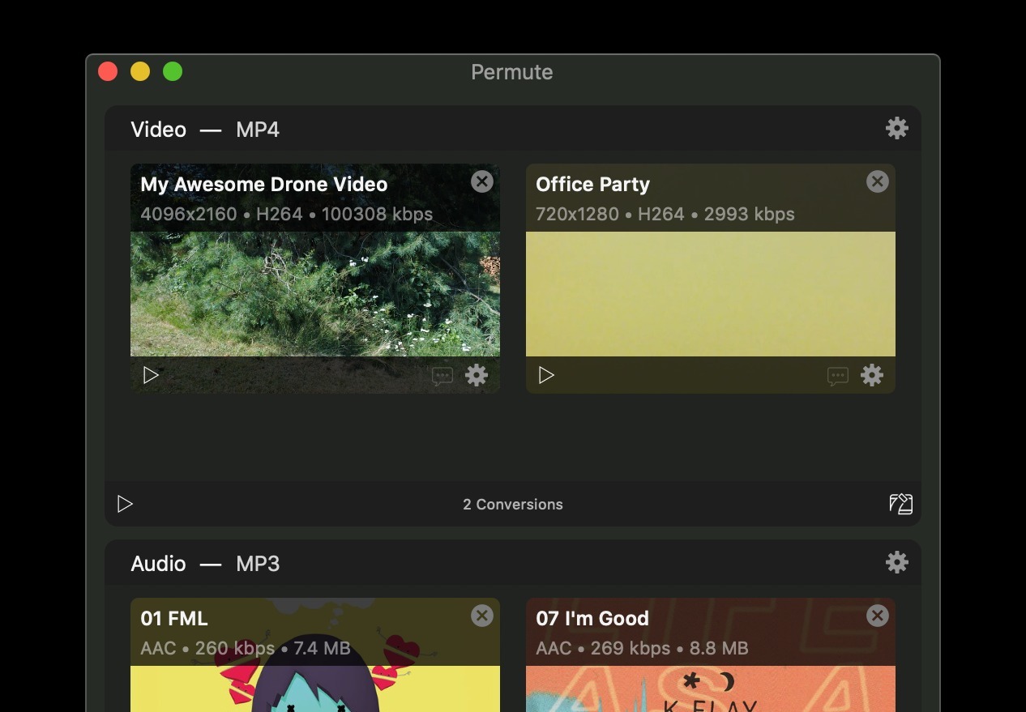Remove 01 FML from the audio queue
This screenshot has height=712, width=1026.
point(481,616)
